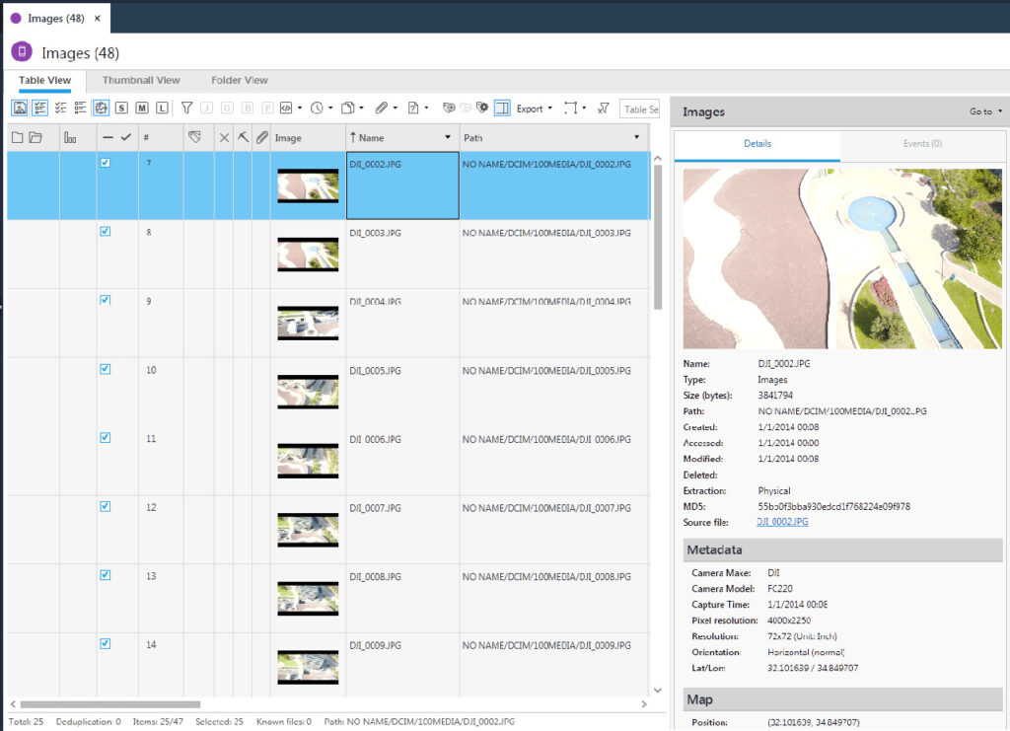The width and height of the screenshot is (1010, 731).
Task: Click the clock time filter icon
Action: tap(317, 109)
